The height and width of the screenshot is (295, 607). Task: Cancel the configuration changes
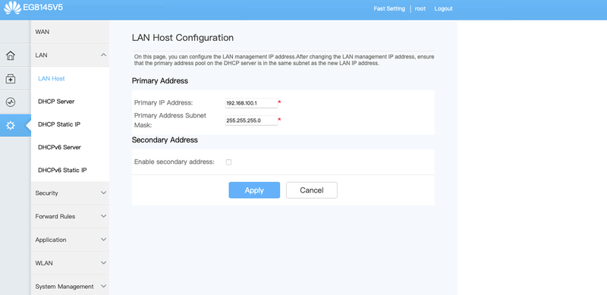pyautogui.click(x=312, y=190)
